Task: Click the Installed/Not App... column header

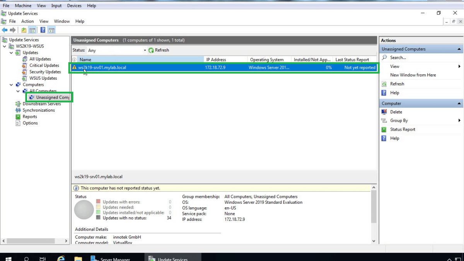Action: [x=312, y=60]
